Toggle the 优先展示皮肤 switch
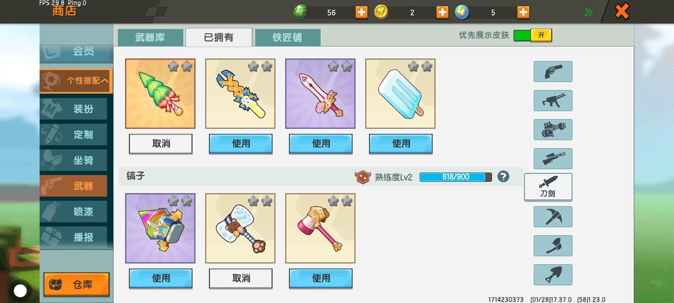The height and width of the screenshot is (303, 674). pos(532,35)
